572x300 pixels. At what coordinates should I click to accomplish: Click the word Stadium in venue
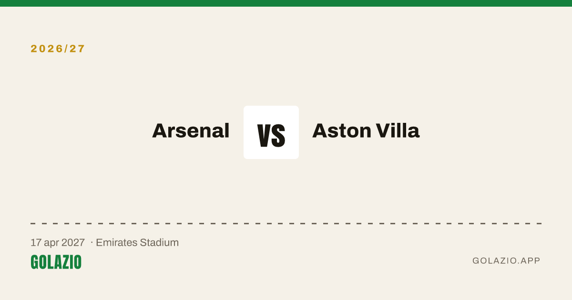point(159,242)
